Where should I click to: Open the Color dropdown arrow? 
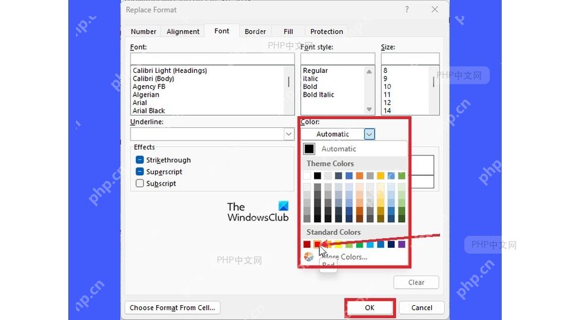[369, 135]
